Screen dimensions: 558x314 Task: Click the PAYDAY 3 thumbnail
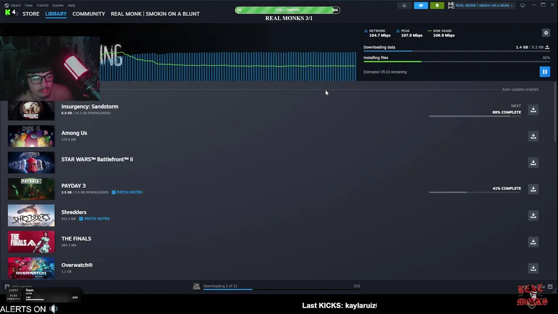[x=31, y=189]
